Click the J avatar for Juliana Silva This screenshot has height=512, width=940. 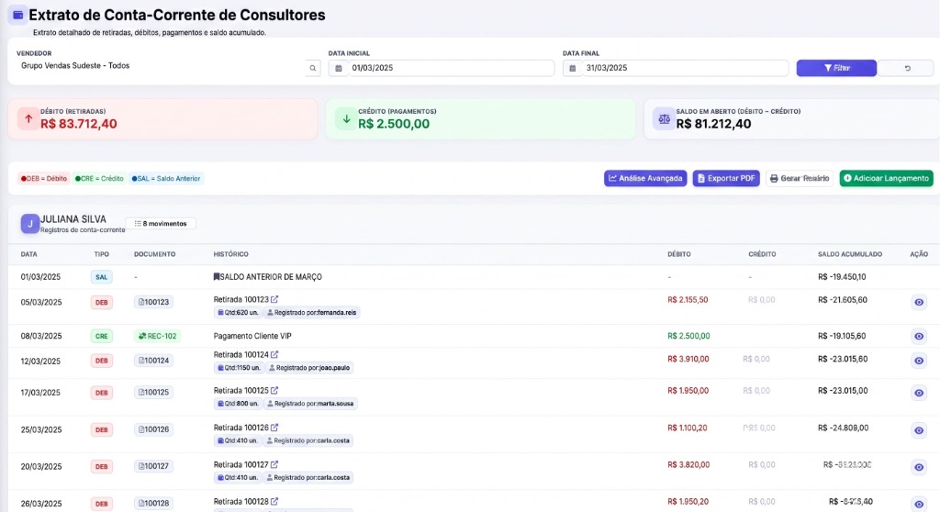point(30,224)
